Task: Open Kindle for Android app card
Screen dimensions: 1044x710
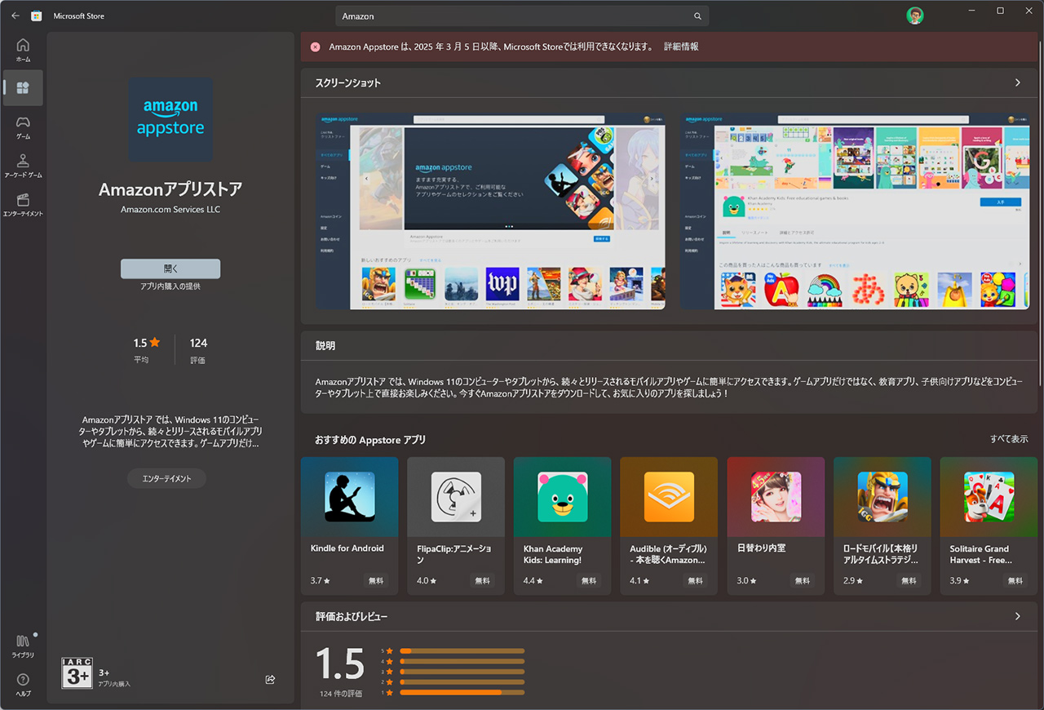Action: [350, 526]
